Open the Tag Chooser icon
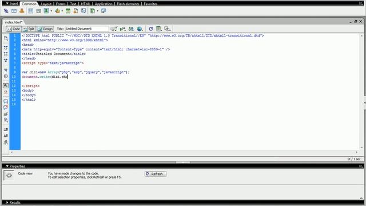Image resolution: width=366 pixels, height=206 pixels. click(104, 11)
